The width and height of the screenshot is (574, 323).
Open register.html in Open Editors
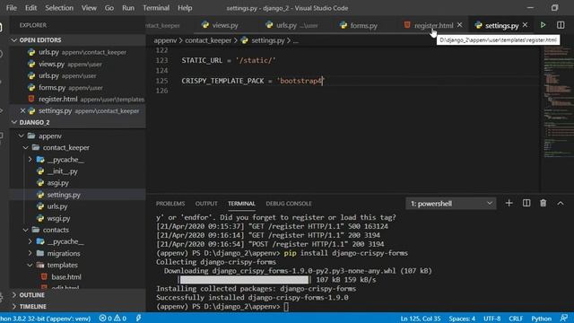pyautogui.click(x=78, y=99)
